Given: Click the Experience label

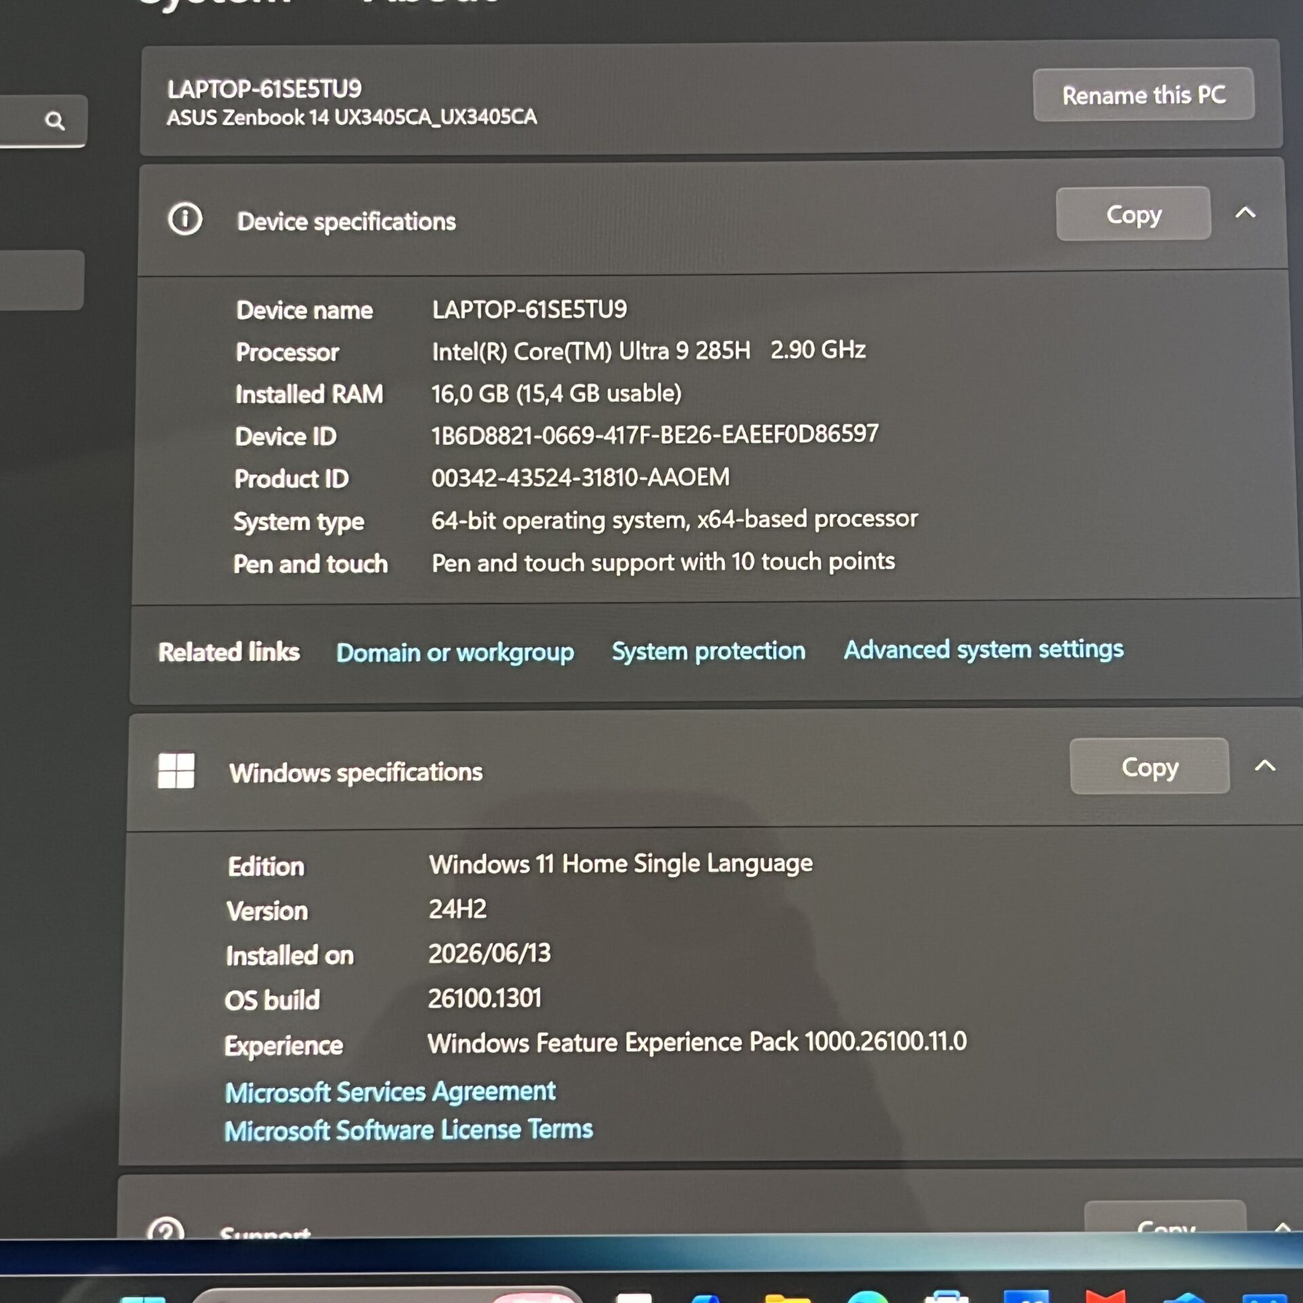Looking at the screenshot, I should coord(284,1046).
